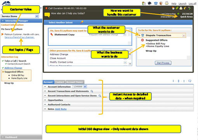Click the green checkmark icon in call header
198x140 pixels.
coord(189,8)
